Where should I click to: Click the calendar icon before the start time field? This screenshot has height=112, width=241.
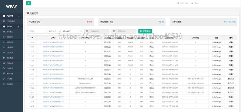tap(86, 31)
